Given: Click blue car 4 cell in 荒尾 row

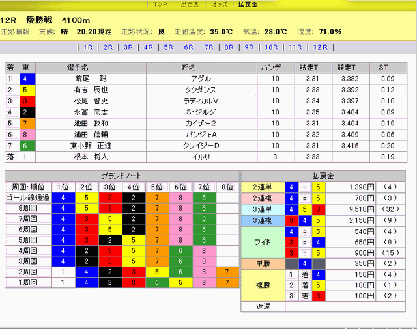Looking at the screenshot, I should click(x=27, y=79).
